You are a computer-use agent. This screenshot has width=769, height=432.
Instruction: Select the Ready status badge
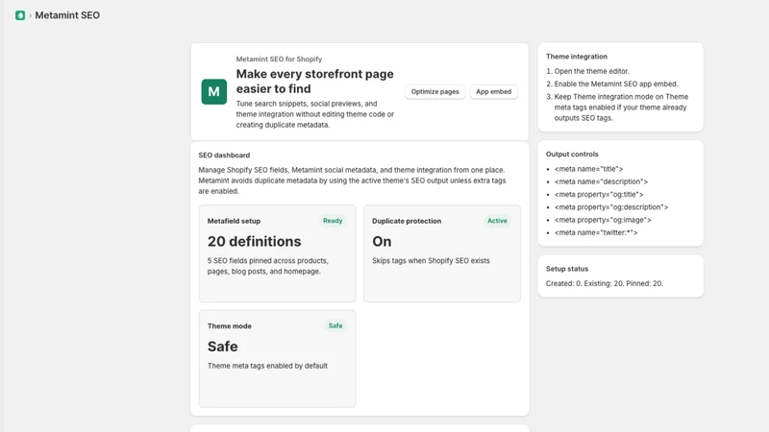click(333, 221)
